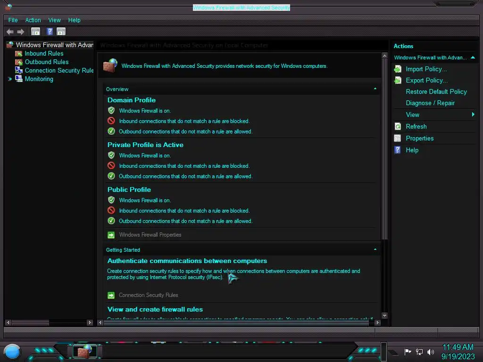Screen dimensions: 483x362
Task: Open the network tray icon
Action: (x=419, y=352)
